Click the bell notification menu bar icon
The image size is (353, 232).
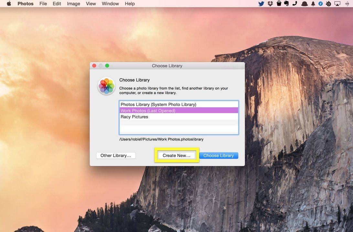313,4
